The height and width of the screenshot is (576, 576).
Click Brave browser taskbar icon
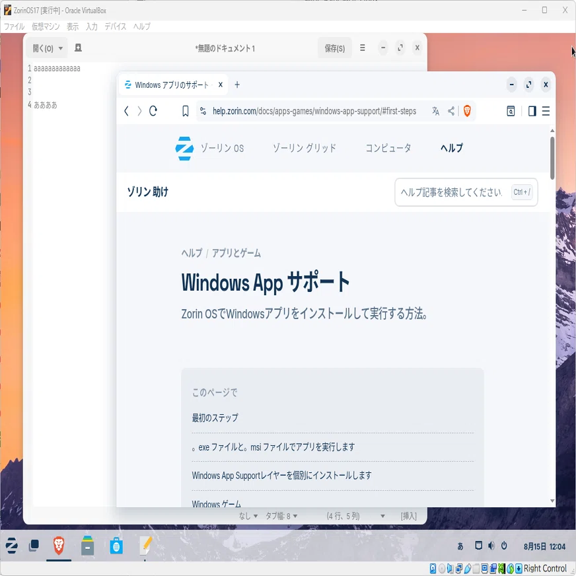[59, 546]
